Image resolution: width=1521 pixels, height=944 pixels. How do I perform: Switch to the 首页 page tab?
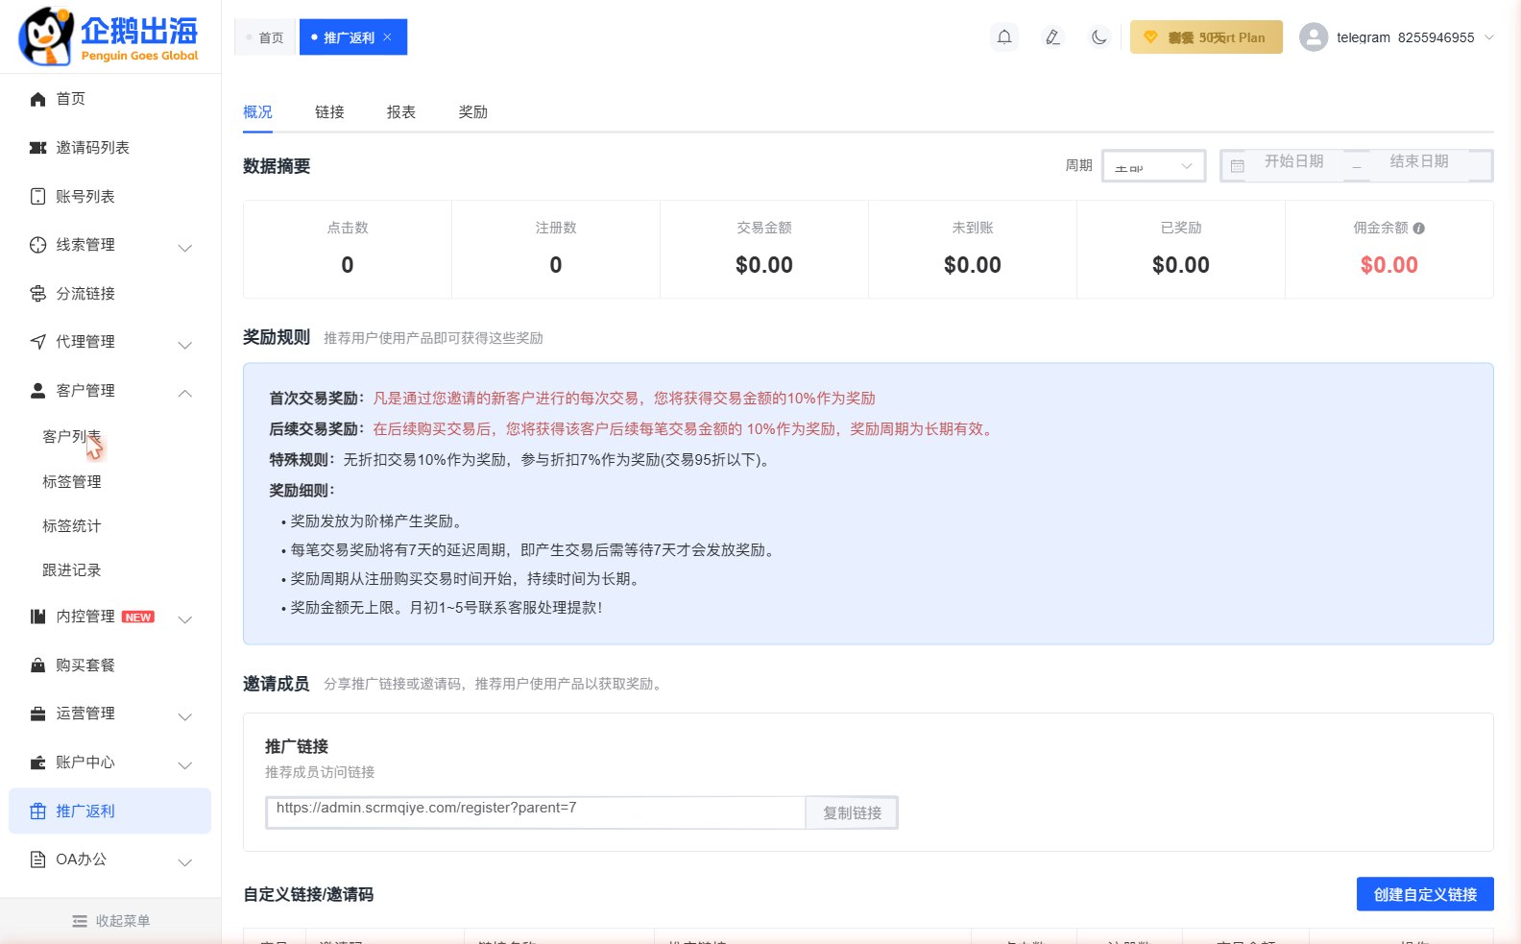click(x=265, y=37)
